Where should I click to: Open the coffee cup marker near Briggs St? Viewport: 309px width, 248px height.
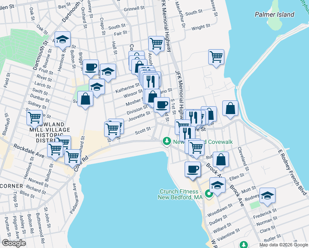point(90,67)
